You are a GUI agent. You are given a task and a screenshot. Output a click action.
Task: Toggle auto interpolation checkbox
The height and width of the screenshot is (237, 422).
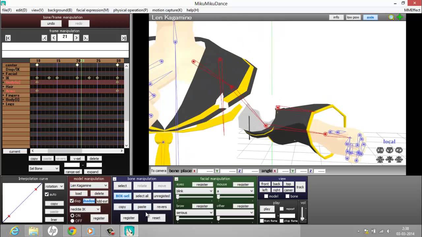click(x=47, y=194)
